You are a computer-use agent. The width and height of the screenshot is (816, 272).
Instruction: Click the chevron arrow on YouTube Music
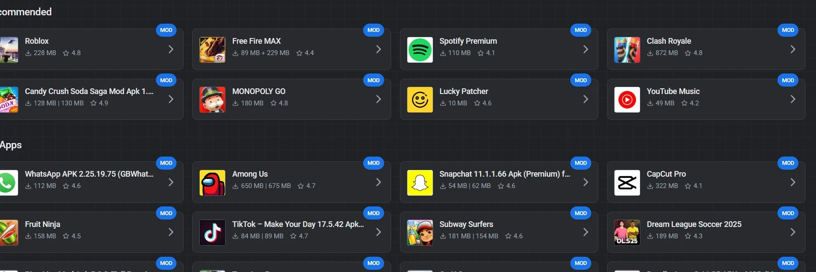(793, 99)
